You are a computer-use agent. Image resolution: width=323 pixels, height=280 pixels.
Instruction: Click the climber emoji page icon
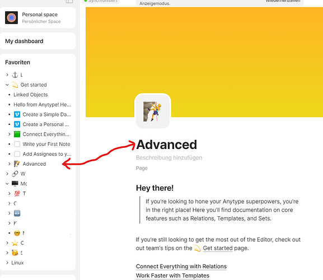tap(153, 111)
